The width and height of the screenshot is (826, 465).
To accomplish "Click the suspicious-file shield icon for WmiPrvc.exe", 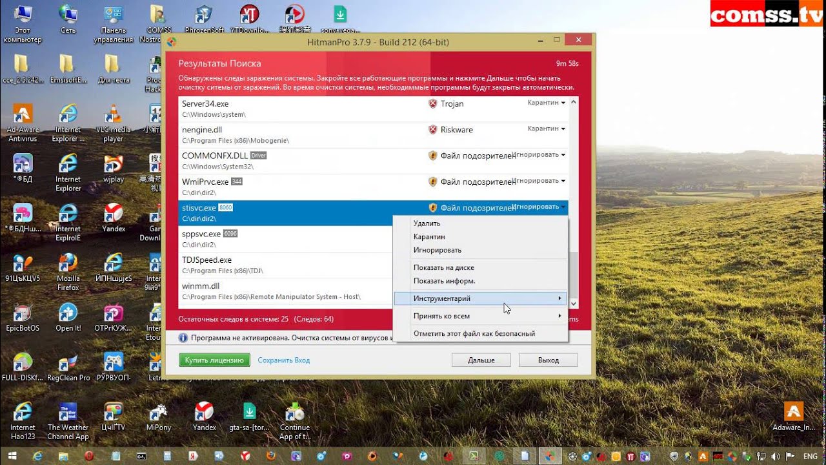I will tap(433, 182).
